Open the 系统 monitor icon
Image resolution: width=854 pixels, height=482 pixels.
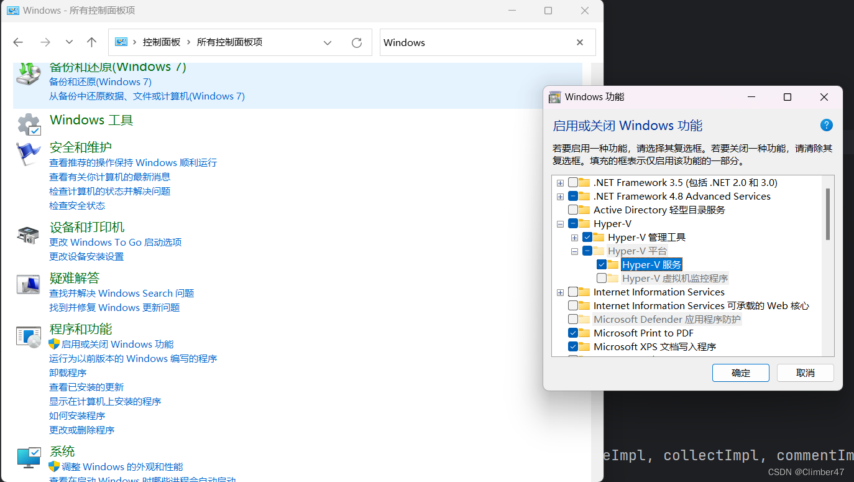(29, 458)
